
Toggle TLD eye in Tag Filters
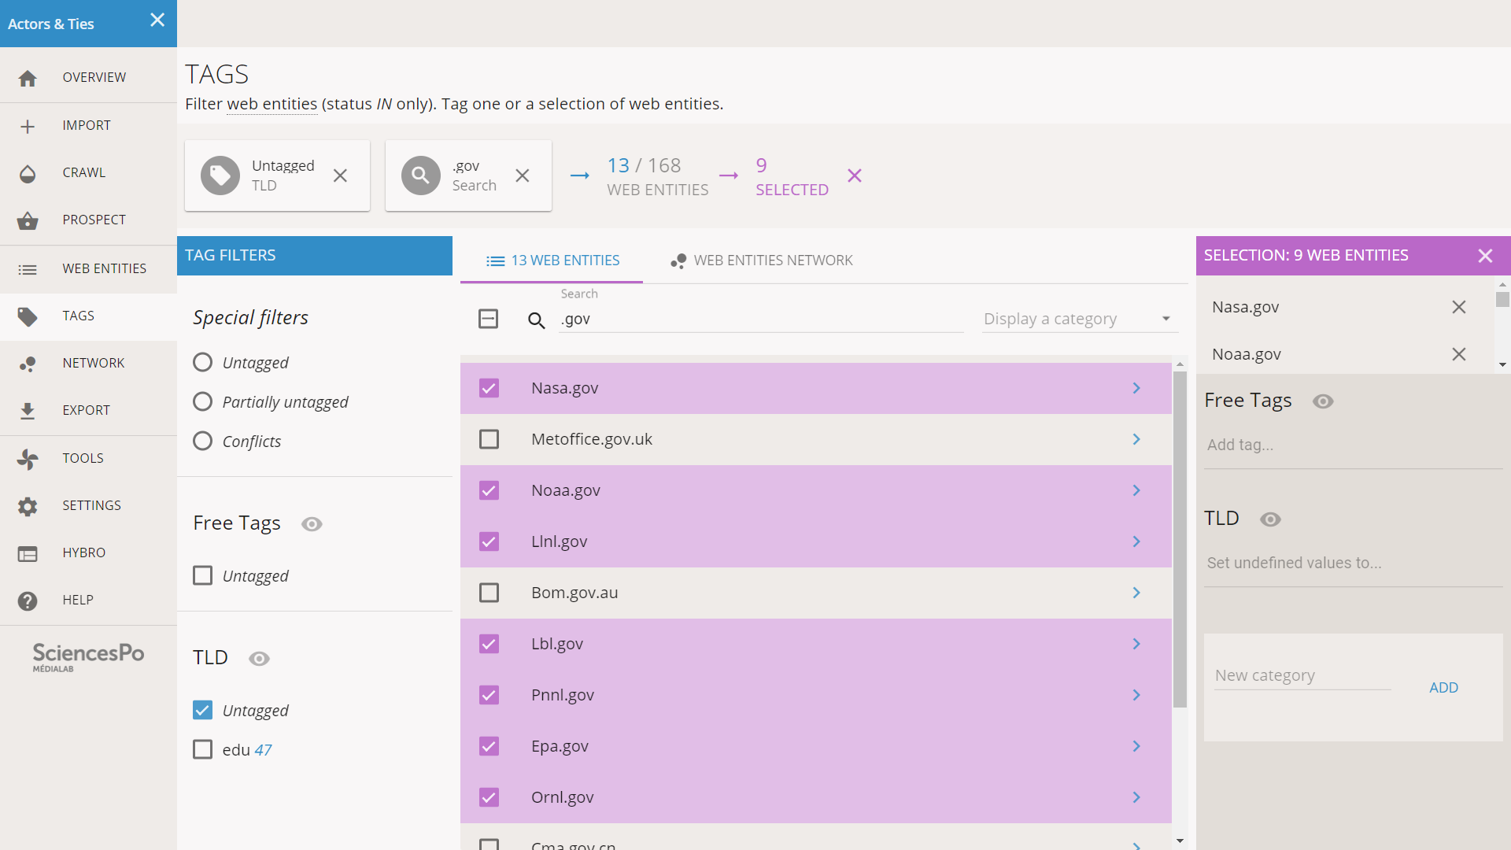pos(259,659)
